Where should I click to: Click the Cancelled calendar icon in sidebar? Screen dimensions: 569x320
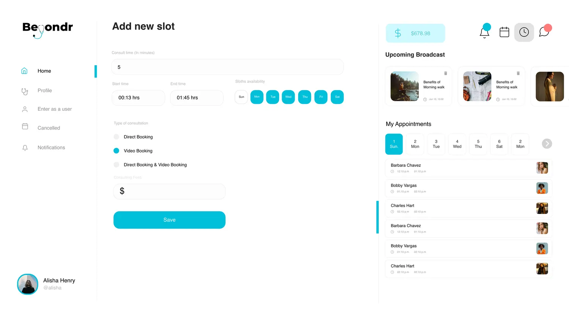(25, 126)
